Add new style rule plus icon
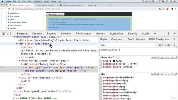Viewport: 178px width, 100px height. 174,45
